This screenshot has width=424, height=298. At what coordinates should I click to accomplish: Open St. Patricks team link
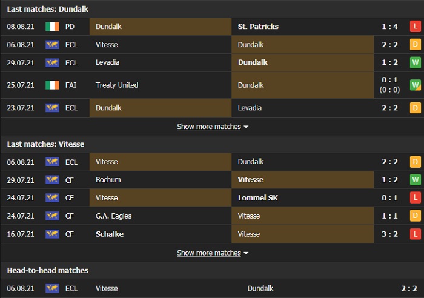tap(258, 27)
